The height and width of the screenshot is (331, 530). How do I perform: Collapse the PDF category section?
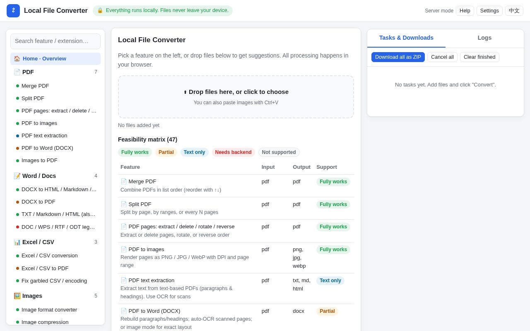coord(55,72)
